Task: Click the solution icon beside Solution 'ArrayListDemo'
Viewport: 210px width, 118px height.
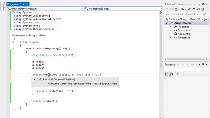Action: point(168,19)
